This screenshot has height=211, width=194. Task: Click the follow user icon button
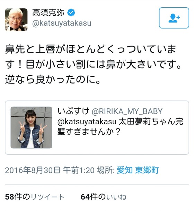[174, 18]
